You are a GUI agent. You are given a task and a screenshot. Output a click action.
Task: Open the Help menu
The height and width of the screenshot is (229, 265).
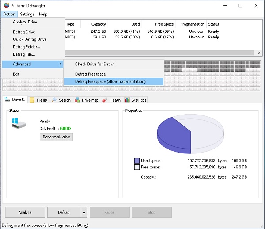(x=43, y=14)
